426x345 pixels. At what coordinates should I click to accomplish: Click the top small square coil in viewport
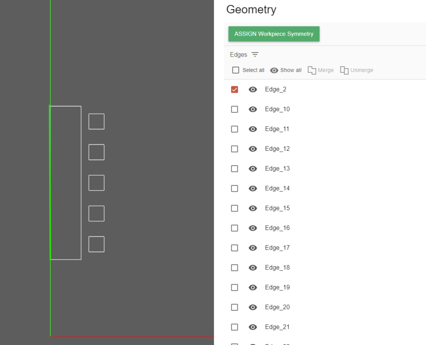tap(96, 121)
